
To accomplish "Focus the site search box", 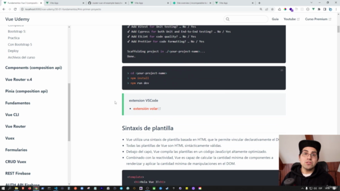I will click(x=246, y=19).
